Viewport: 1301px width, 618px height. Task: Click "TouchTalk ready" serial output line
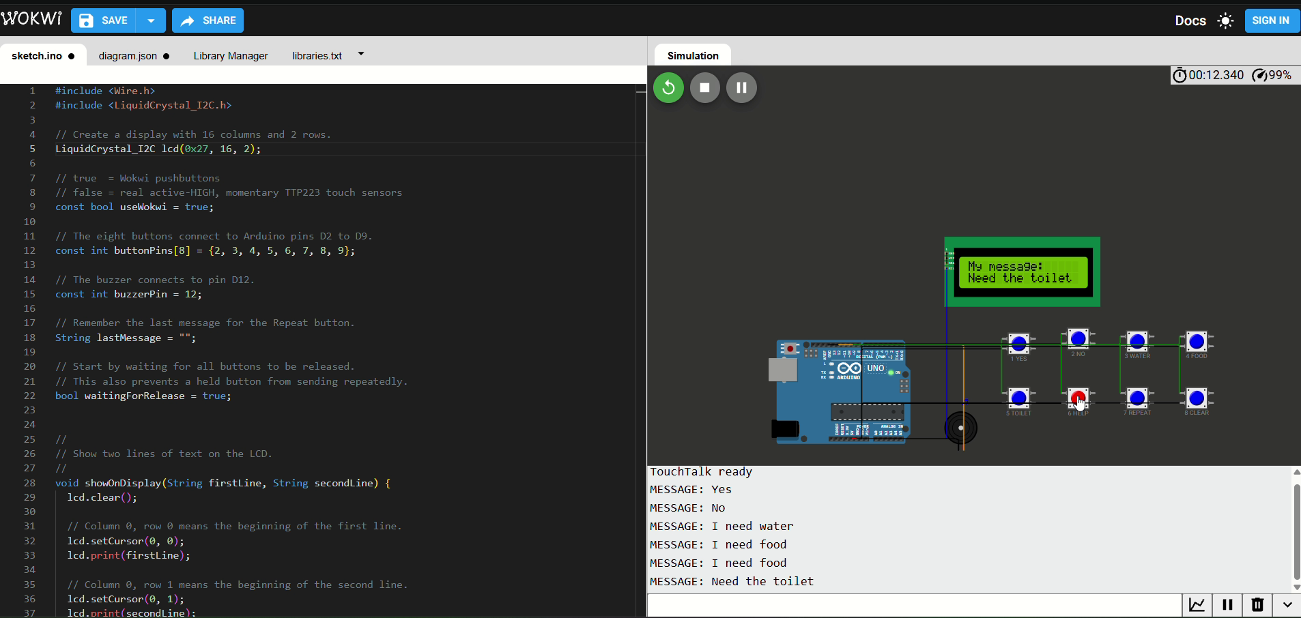tap(701, 471)
